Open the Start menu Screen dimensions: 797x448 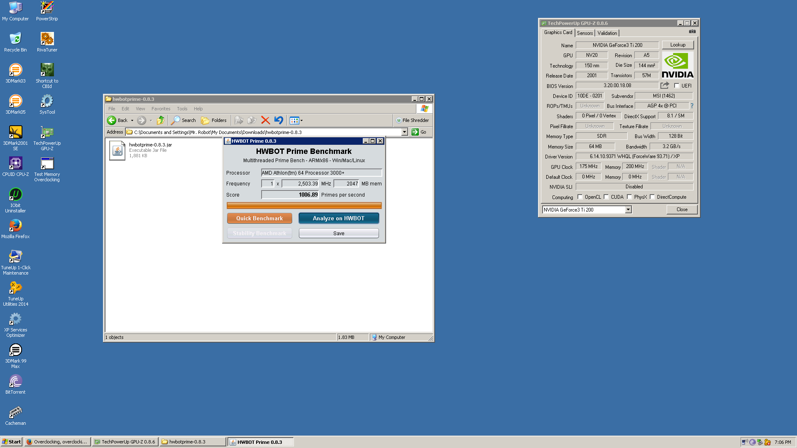[x=12, y=442]
